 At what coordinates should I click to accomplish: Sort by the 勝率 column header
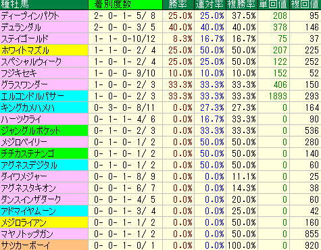178,5
